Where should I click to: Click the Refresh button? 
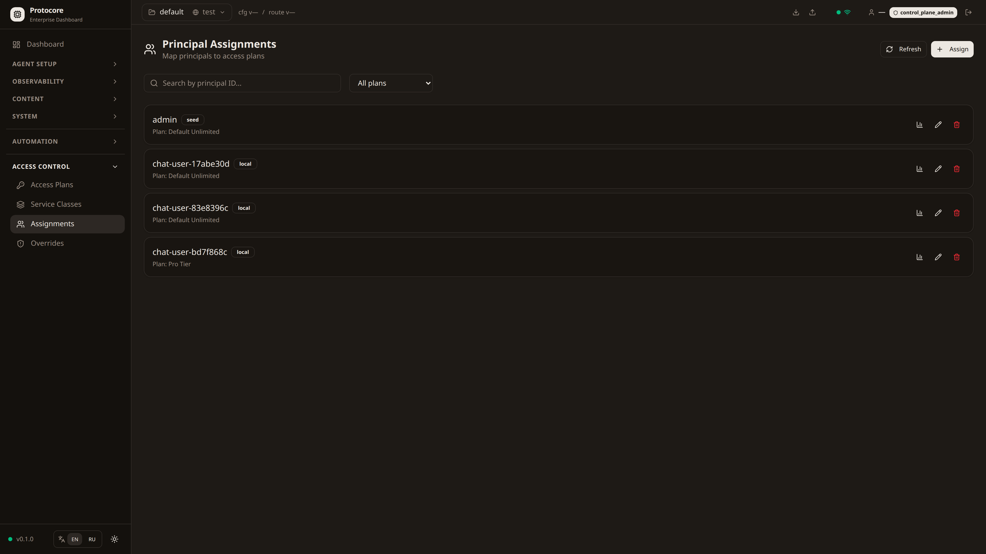coord(903,49)
